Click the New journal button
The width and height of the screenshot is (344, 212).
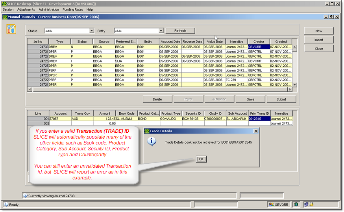tap(318, 31)
